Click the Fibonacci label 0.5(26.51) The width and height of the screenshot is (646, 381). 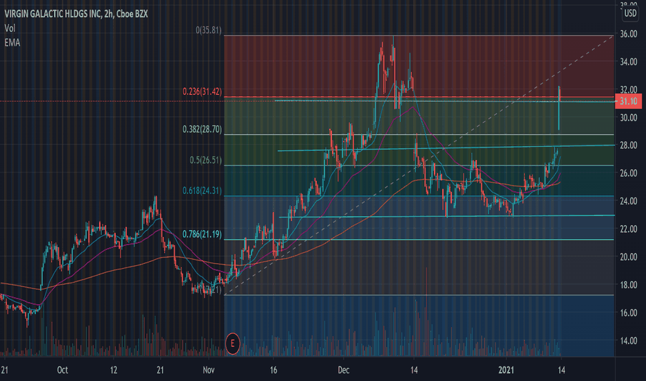(206, 160)
